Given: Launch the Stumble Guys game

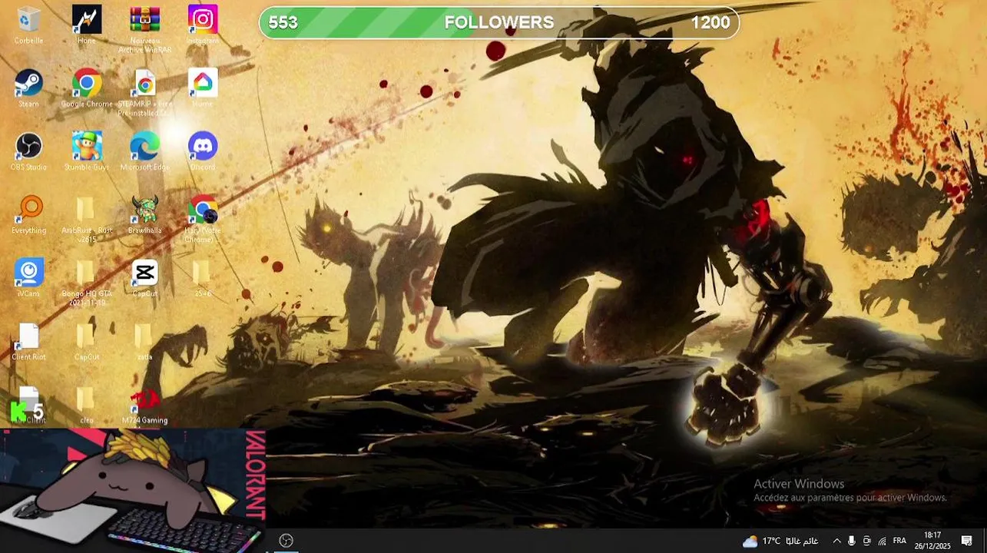Looking at the screenshot, I should [87, 151].
